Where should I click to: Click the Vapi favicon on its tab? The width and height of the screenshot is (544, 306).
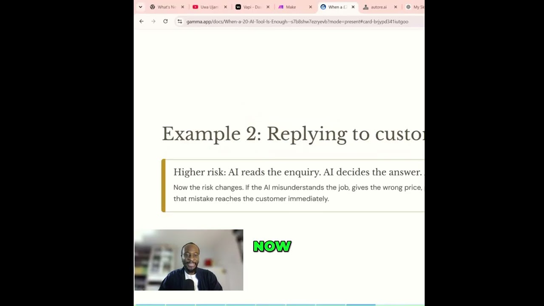point(238,7)
